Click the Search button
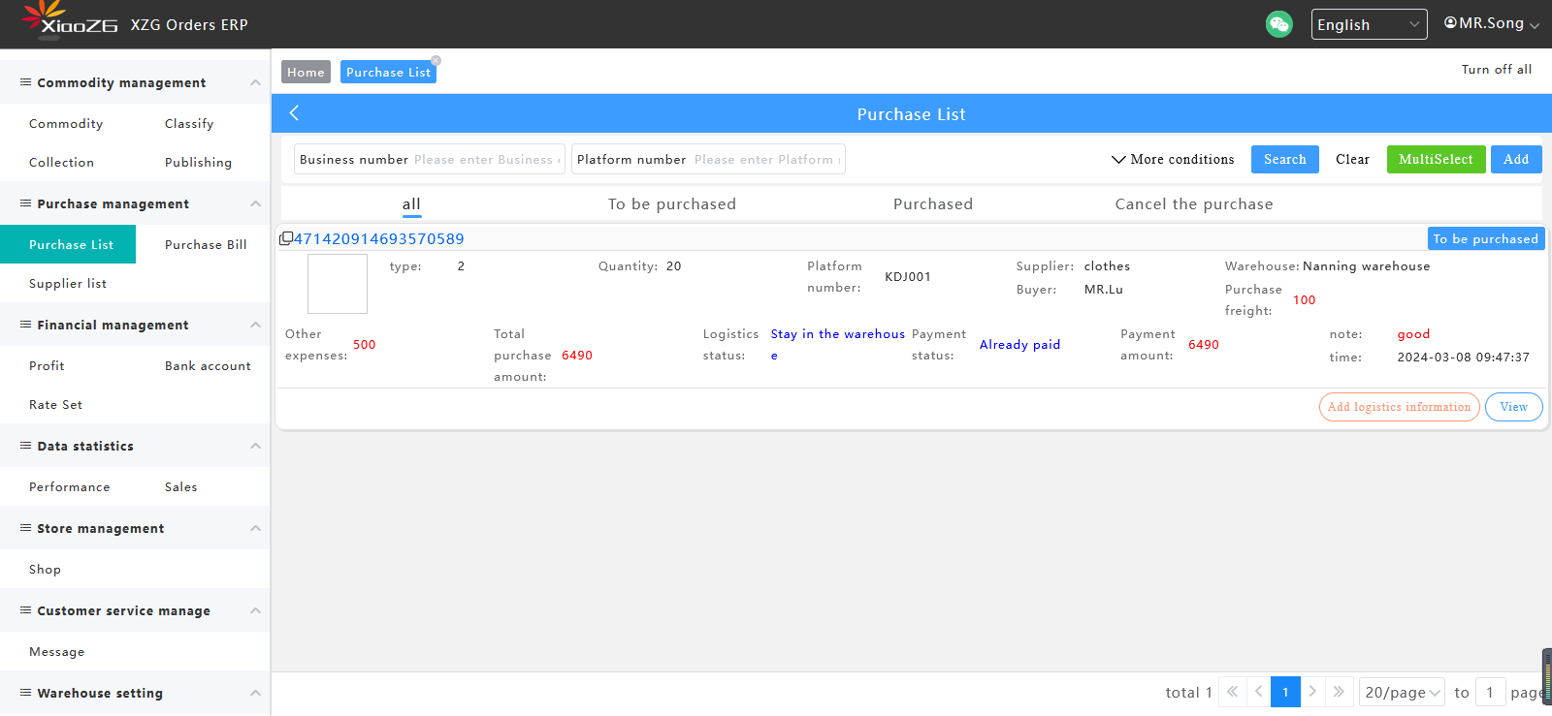The height and width of the screenshot is (716, 1552). 1284,159
